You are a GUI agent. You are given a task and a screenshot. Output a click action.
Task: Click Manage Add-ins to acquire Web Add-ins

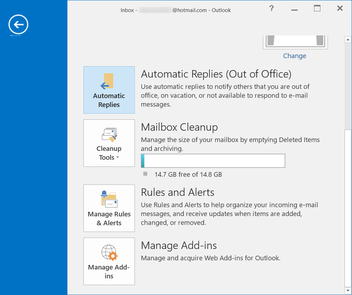click(109, 261)
